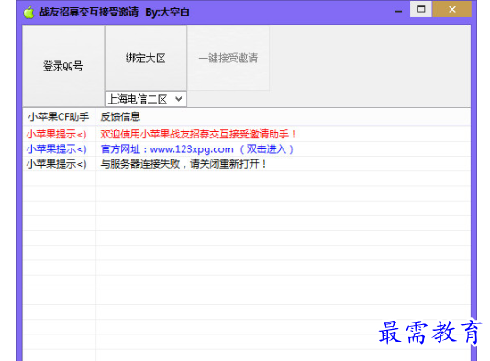
Task: Open the official site www.123xpg.com link row
Action: (x=247, y=149)
